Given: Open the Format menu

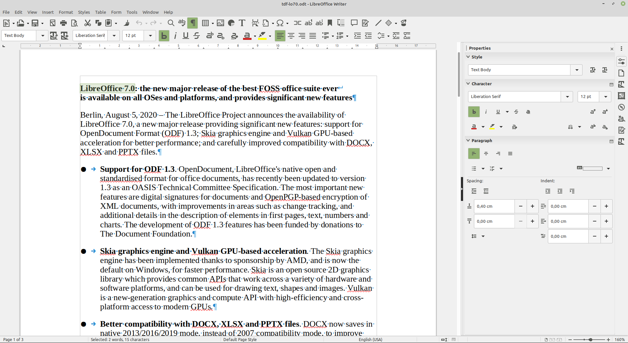Looking at the screenshot, I should pyautogui.click(x=66, y=12).
